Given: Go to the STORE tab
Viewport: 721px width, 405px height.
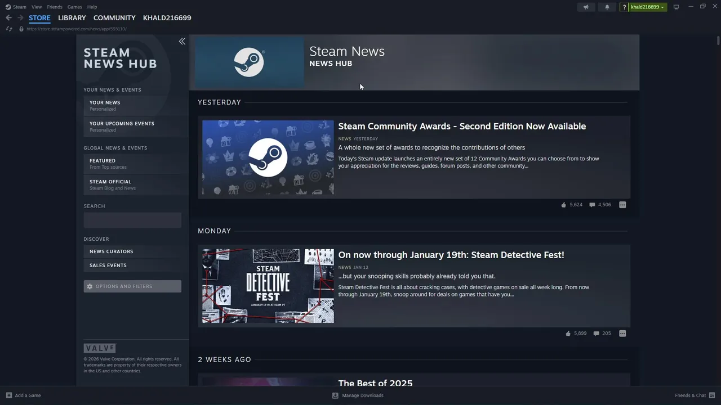Looking at the screenshot, I should click(x=39, y=18).
